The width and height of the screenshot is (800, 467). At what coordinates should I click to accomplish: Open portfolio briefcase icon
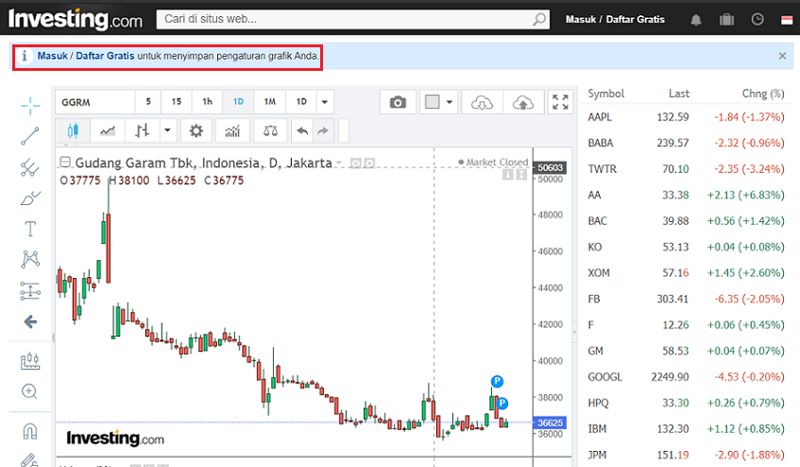[x=726, y=20]
